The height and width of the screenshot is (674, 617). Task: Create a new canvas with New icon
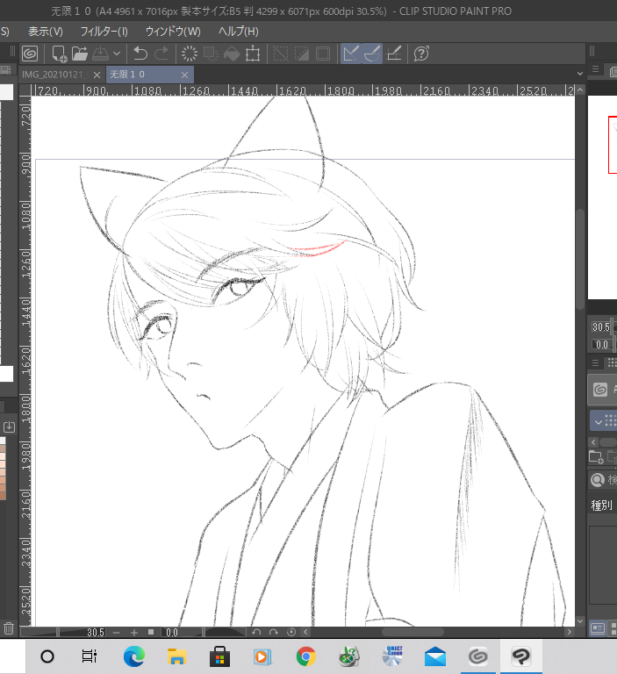59,54
